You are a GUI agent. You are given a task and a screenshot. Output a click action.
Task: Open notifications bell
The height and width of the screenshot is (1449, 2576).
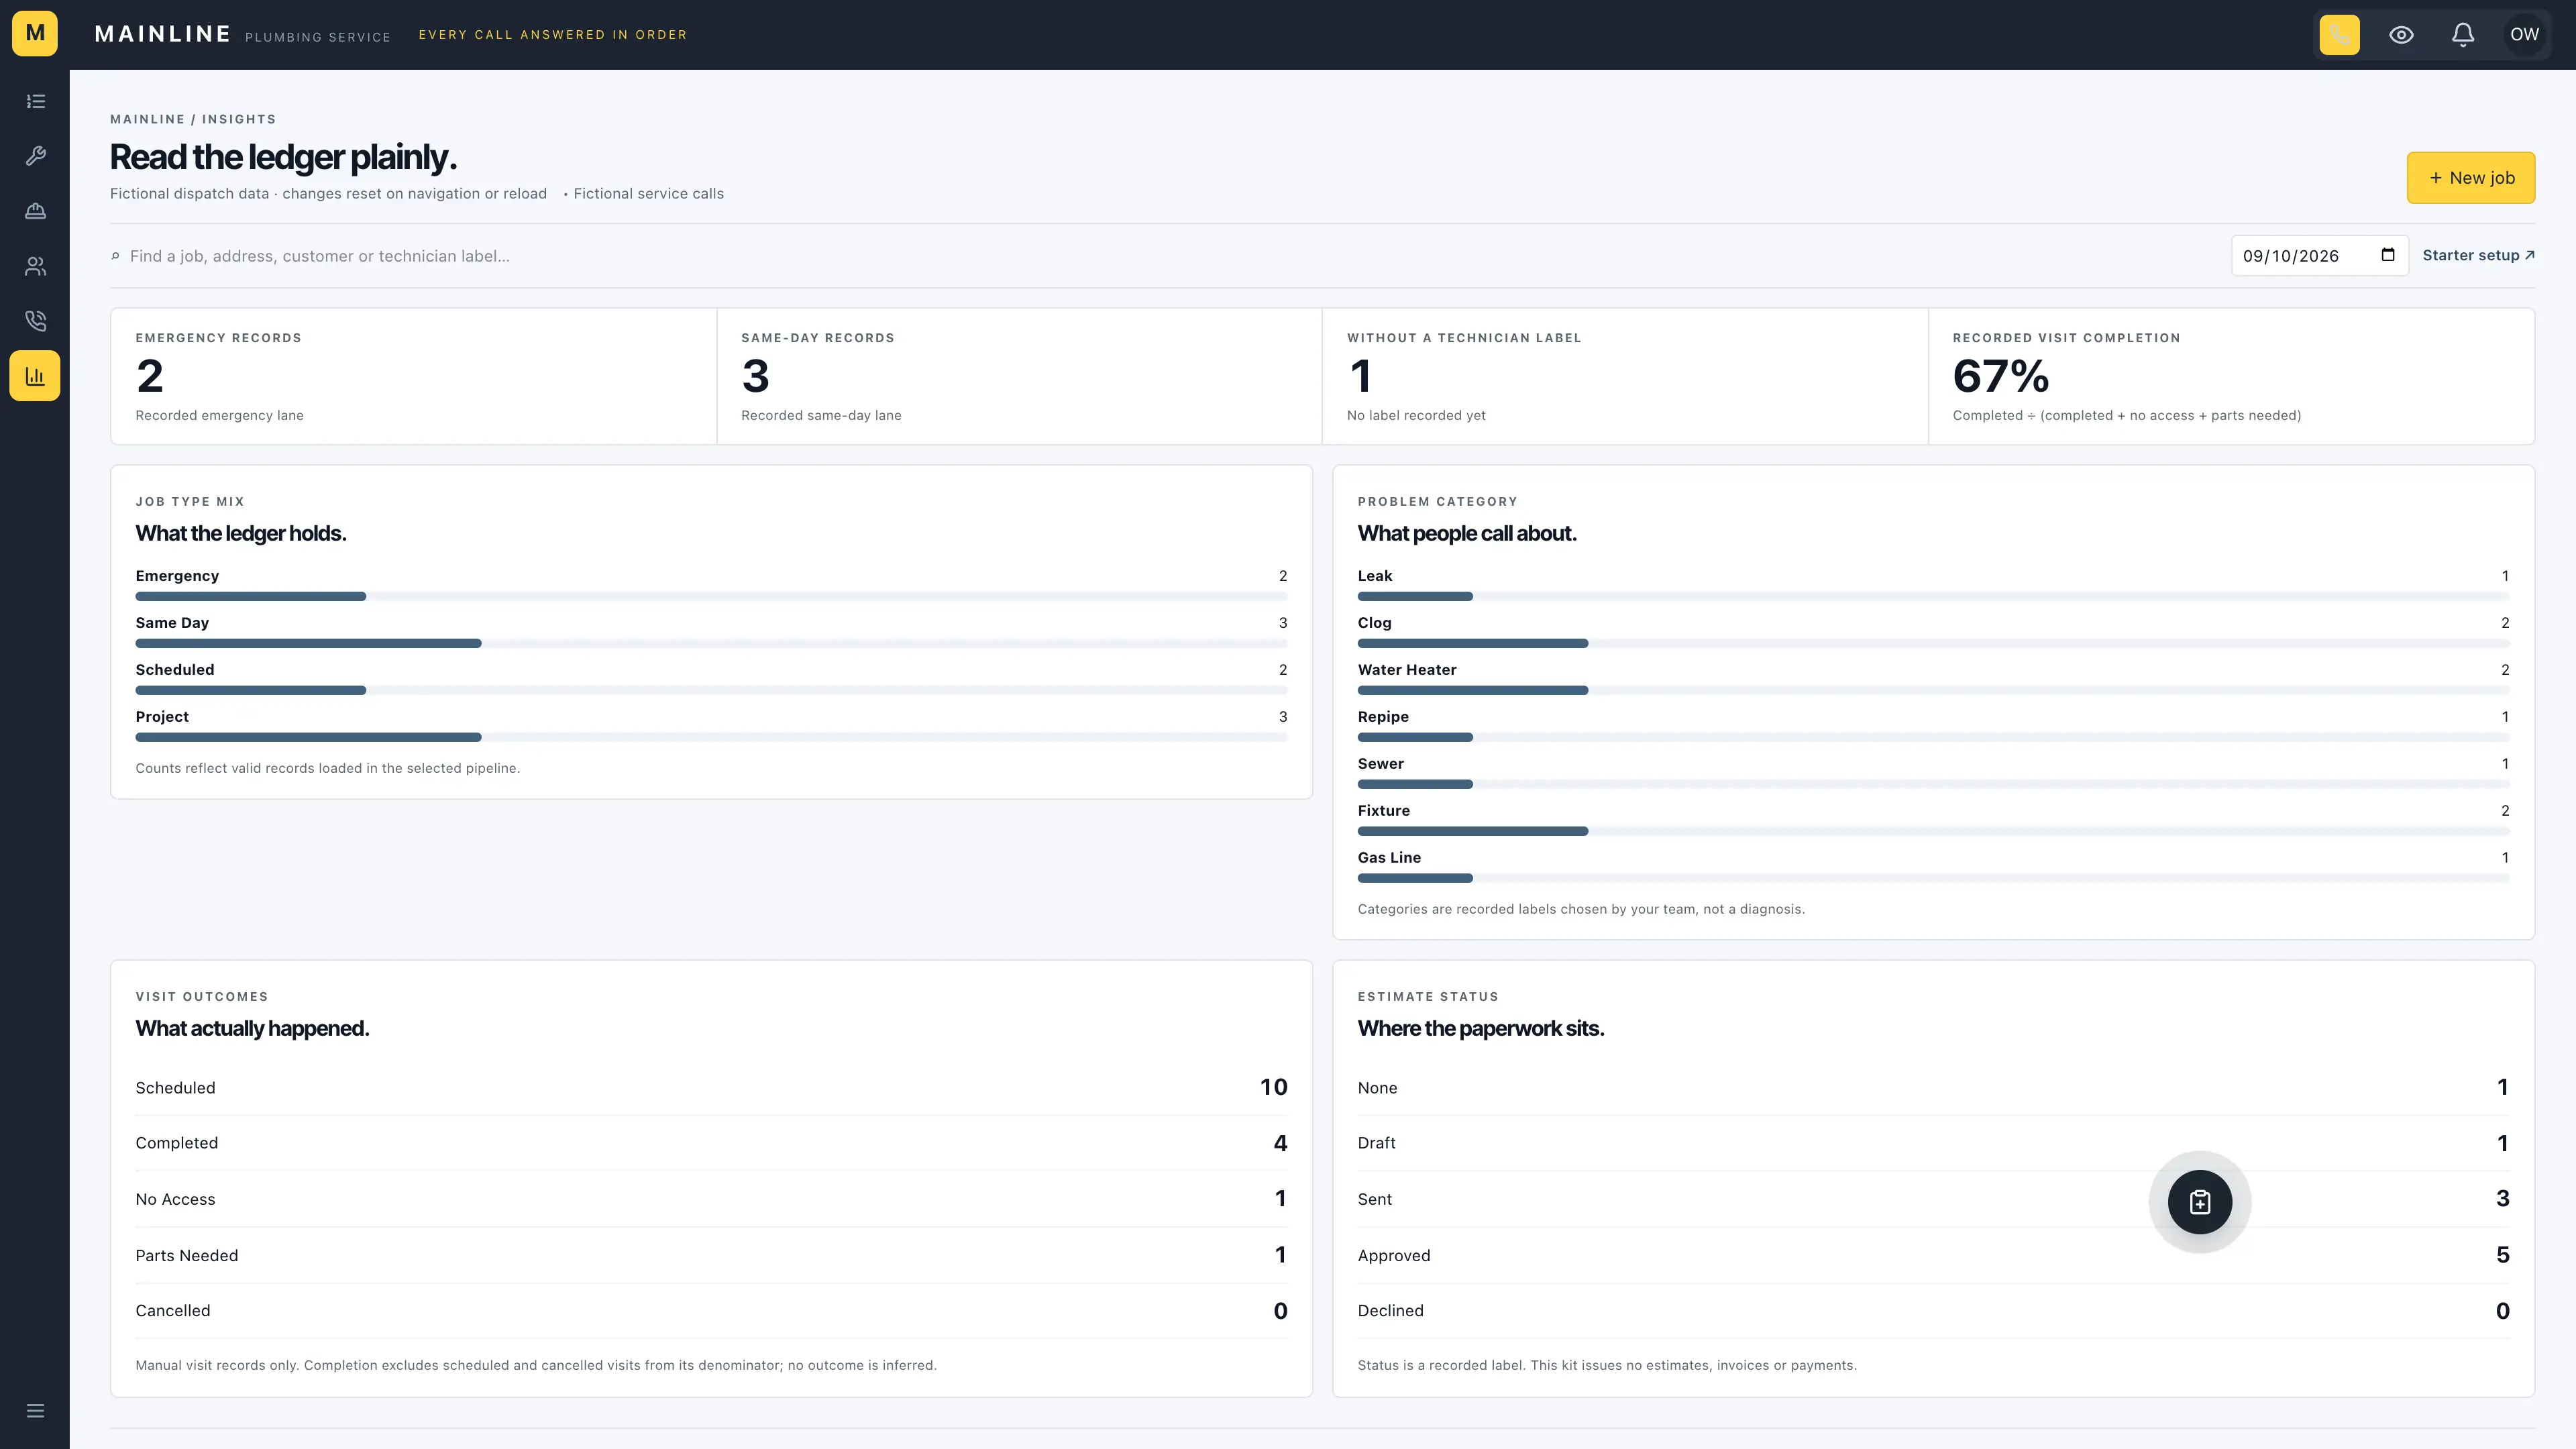tap(2463, 34)
